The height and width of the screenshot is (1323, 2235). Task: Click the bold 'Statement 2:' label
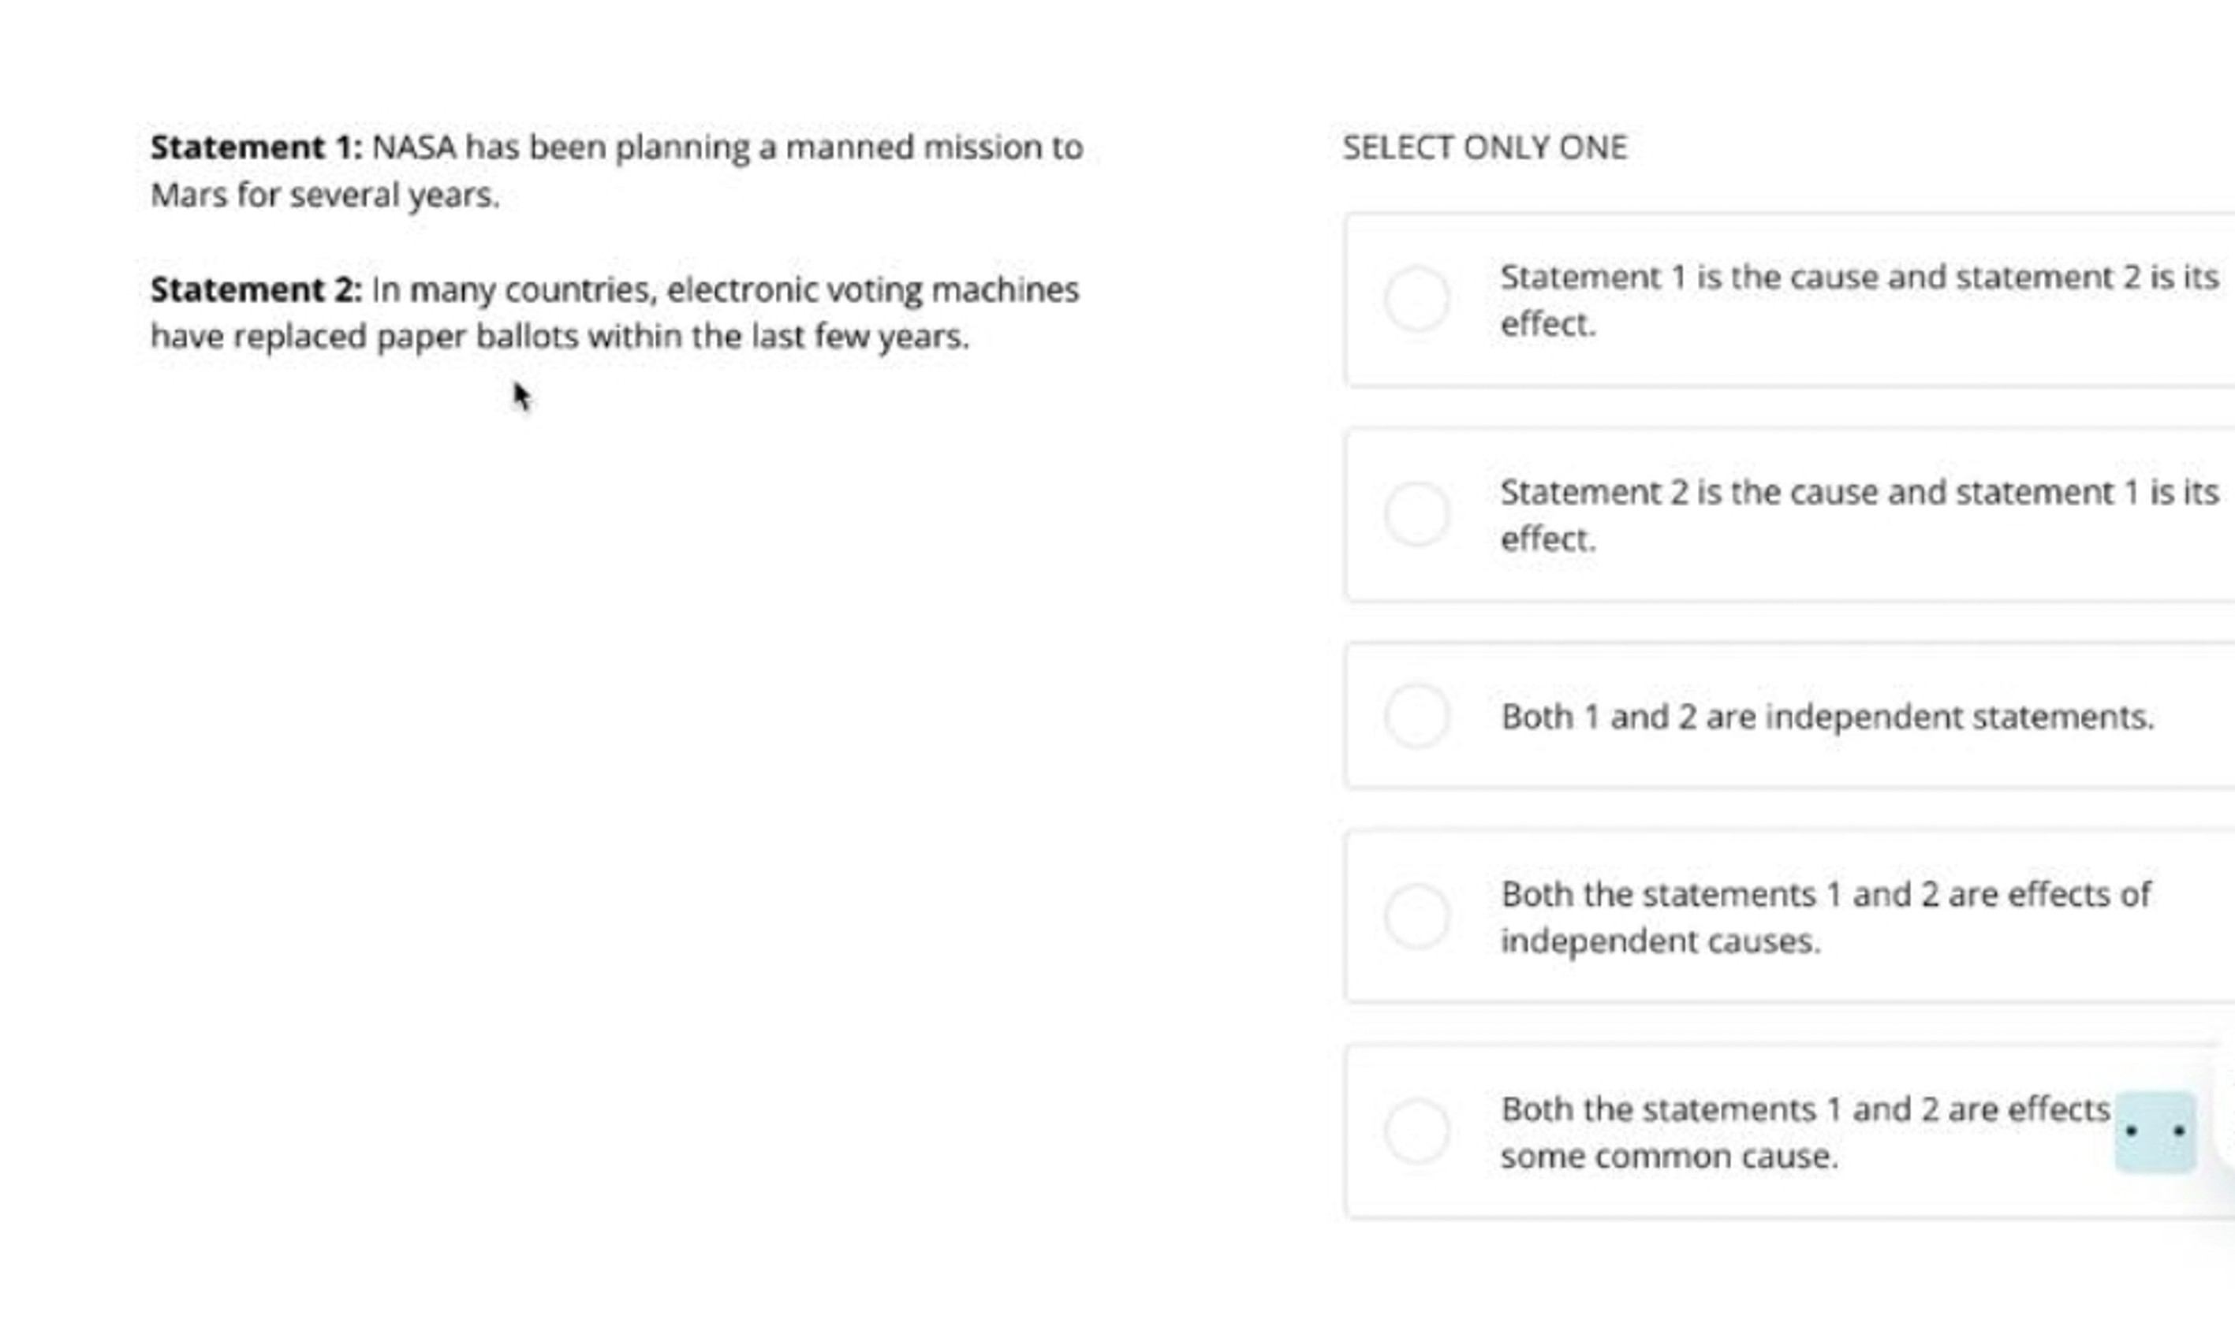point(256,289)
